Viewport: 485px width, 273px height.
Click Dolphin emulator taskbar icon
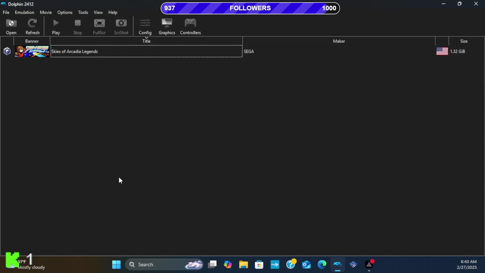[337, 264]
